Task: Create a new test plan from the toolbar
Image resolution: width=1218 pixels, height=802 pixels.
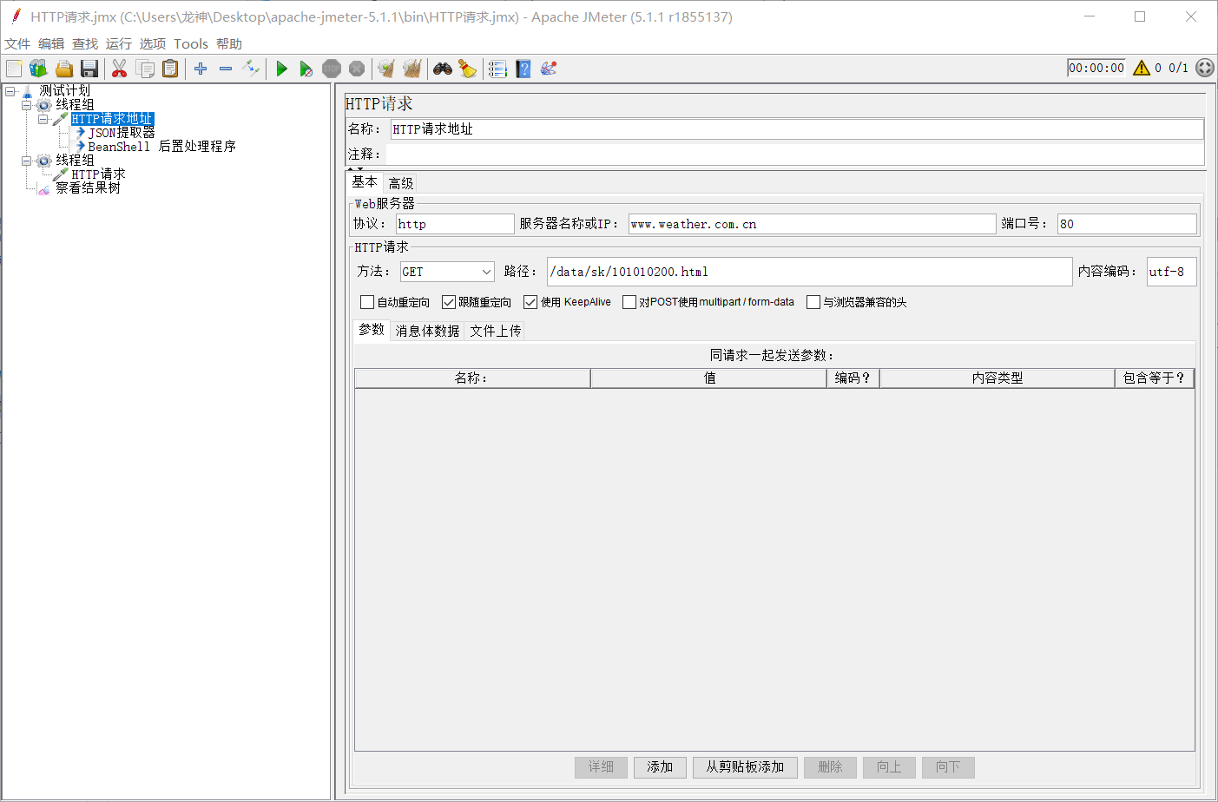Action: [14, 69]
